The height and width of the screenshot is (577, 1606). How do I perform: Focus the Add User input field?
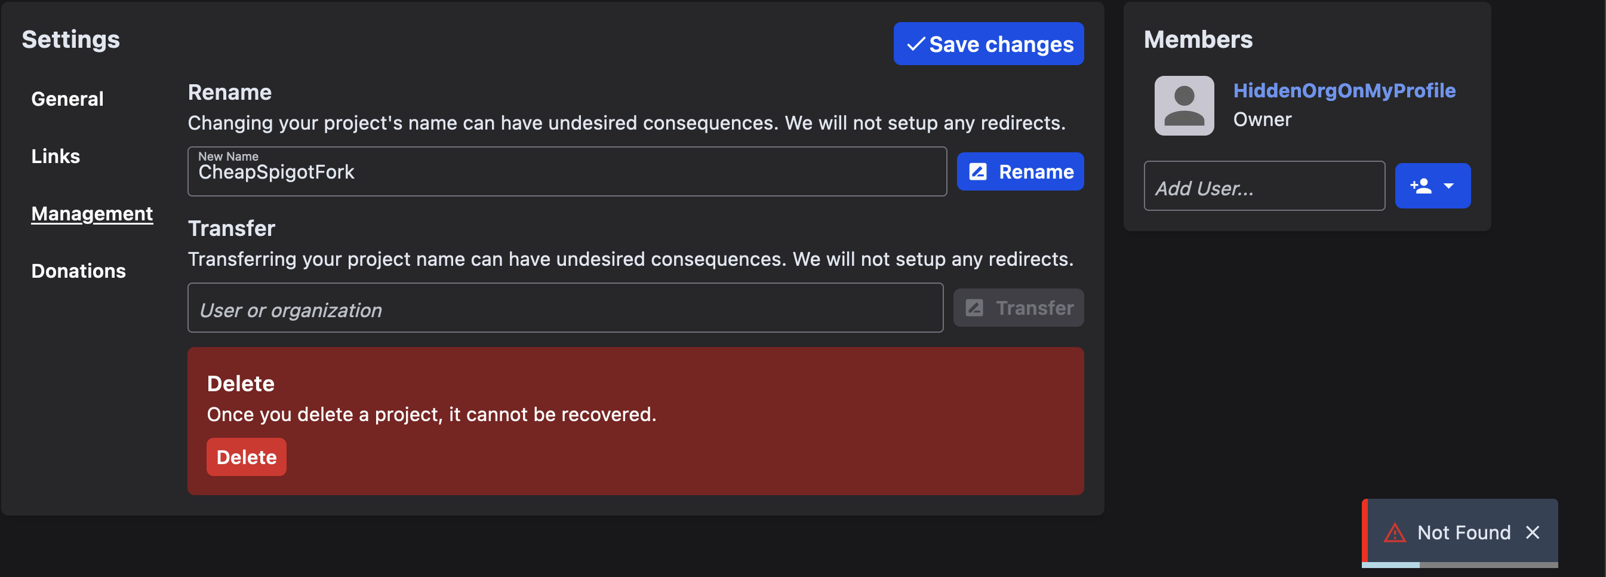pos(1264,186)
